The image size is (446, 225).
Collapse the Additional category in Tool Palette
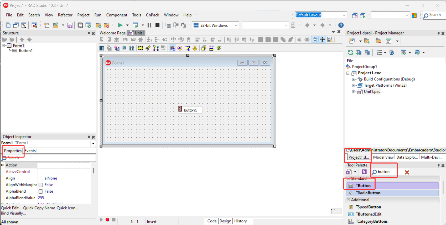point(349,200)
